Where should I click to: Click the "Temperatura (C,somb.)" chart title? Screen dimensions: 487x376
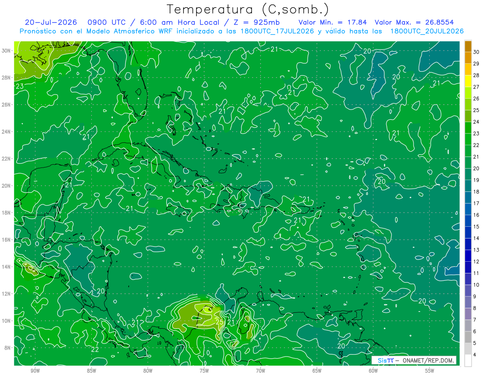click(248, 10)
